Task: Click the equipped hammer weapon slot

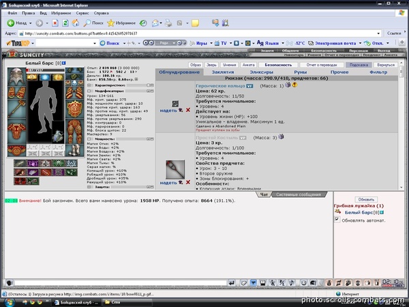Action: pyautogui.click(x=16, y=109)
